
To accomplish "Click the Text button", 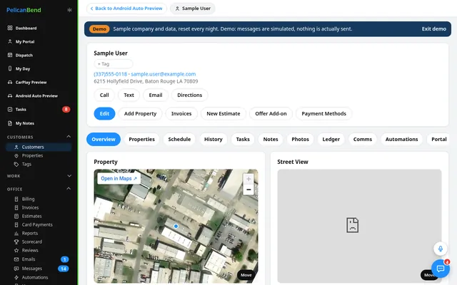I will click(x=129, y=95).
